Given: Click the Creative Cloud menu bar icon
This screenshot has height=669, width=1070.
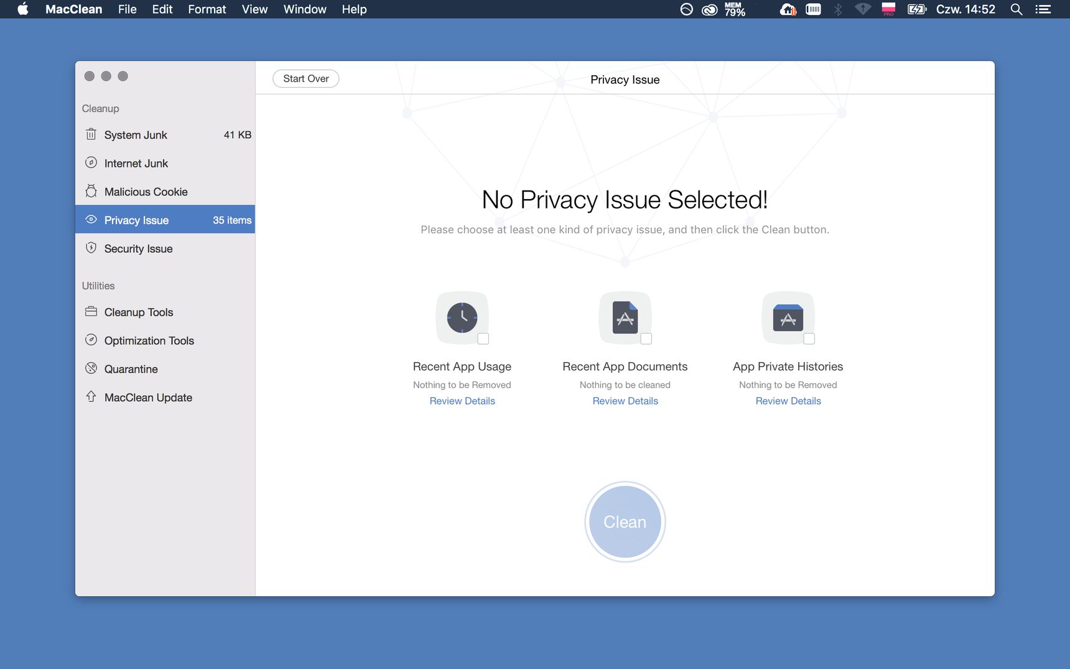Looking at the screenshot, I should point(710,9).
